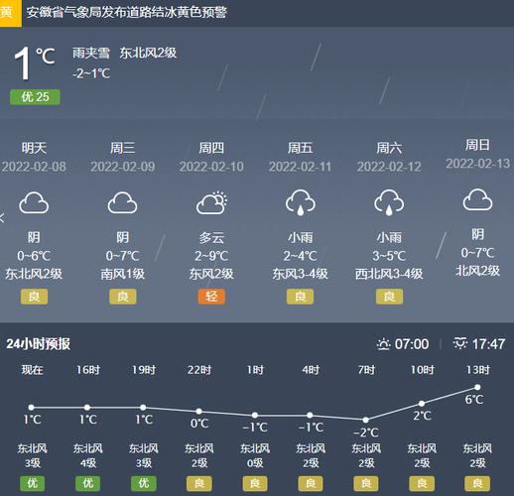The height and width of the screenshot is (496, 514).
Task: Click the 6℃ label at 13时
Action: 474,400
